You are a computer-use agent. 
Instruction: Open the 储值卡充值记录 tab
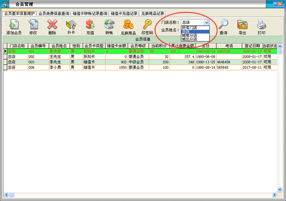point(124,14)
